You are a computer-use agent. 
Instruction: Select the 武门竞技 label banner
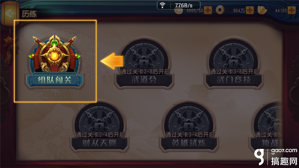(x=234, y=80)
